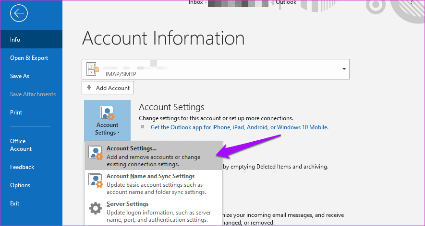Image resolution: width=425 pixels, height=226 pixels.
Task: Click the Account Name and Sync icon
Action: (x=95, y=181)
